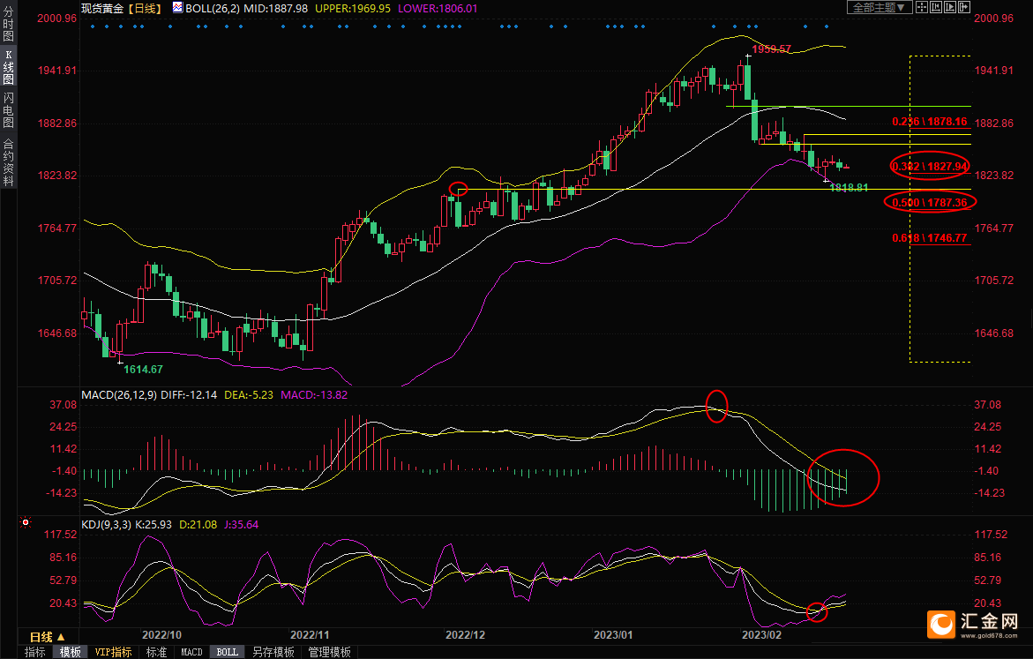Screen dimensions: 1033x659
Task: Click the 管理模板 button
Action: (x=329, y=652)
